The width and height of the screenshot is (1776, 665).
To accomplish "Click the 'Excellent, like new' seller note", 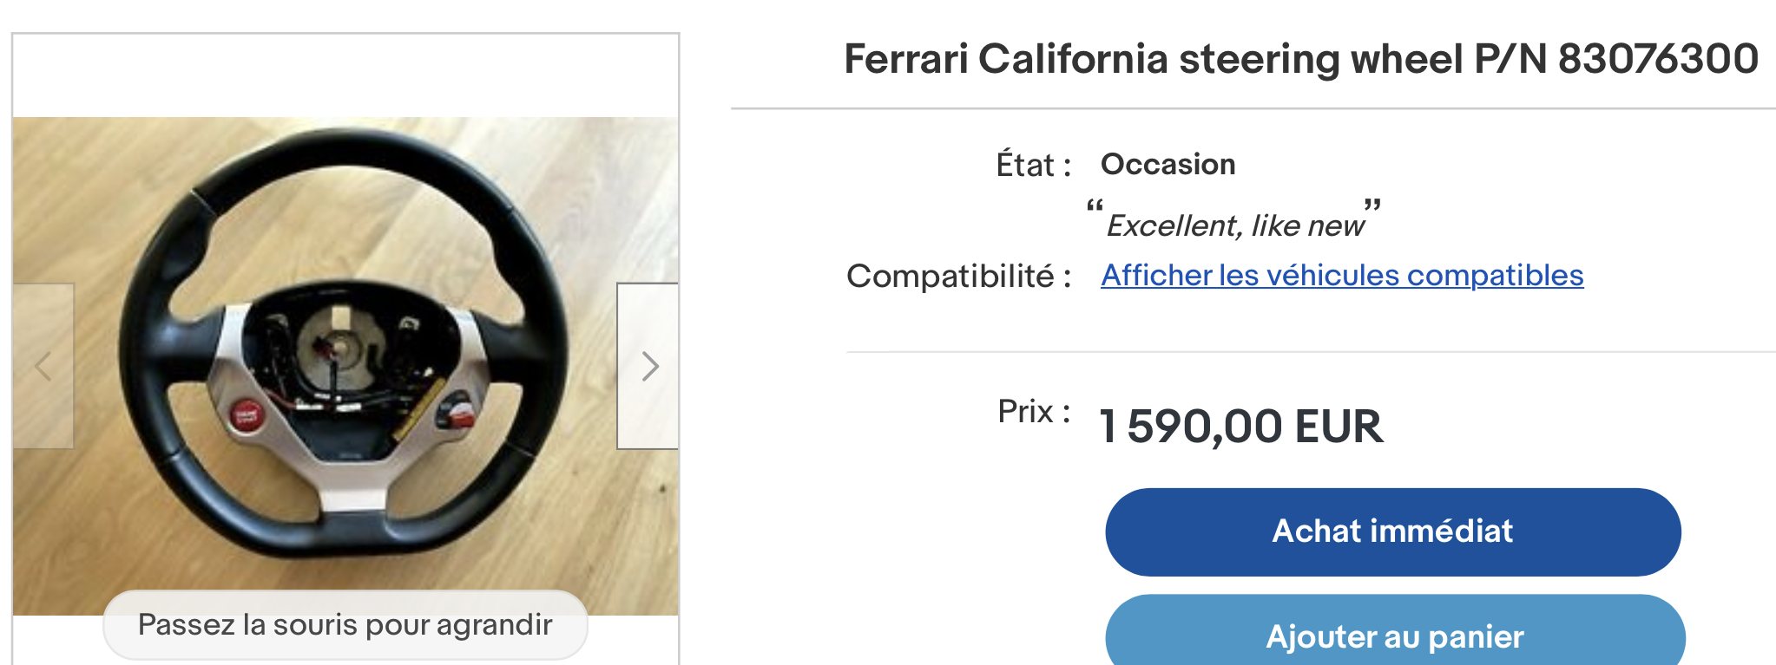I will pos(1234,226).
